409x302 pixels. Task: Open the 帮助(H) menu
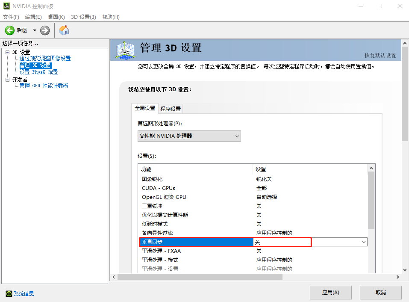coord(111,17)
